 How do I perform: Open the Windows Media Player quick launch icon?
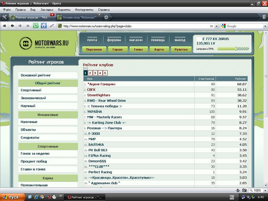[x=42, y=197]
